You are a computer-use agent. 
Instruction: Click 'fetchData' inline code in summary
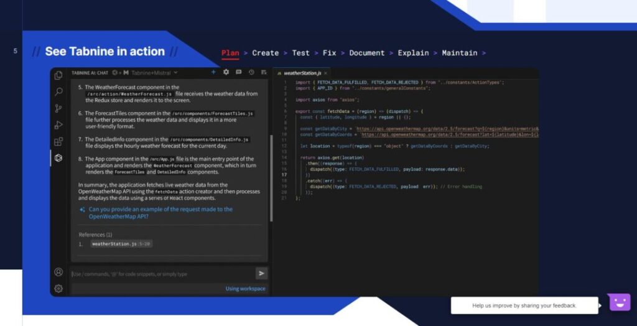[x=166, y=192]
